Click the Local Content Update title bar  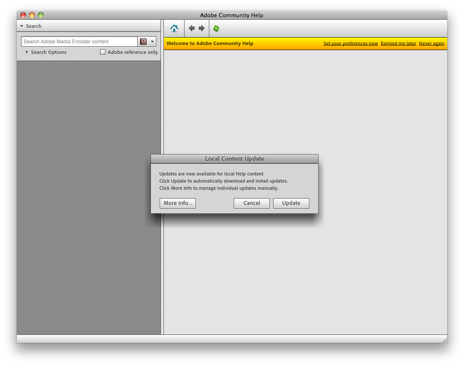[x=235, y=159]
